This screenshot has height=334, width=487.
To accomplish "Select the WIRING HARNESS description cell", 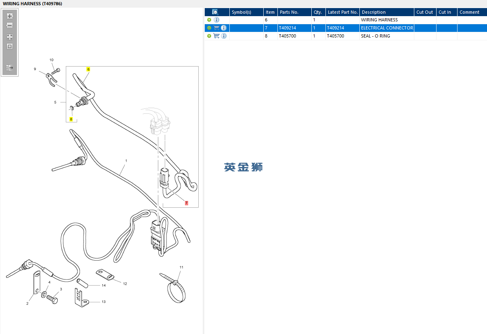I will point(387,20).
